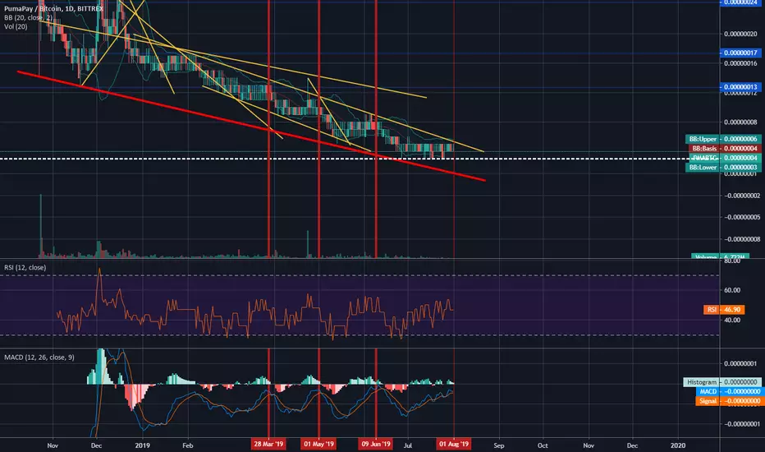Click the 01 Aug '19 date marker
Screen dimensions: 765x452
click(x=454, y=444)
